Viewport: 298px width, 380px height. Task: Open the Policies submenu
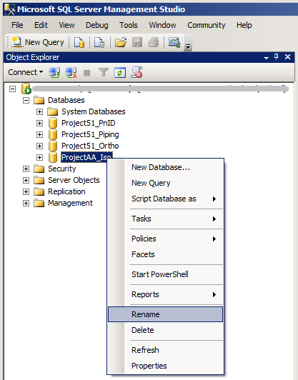click(165, 239)
